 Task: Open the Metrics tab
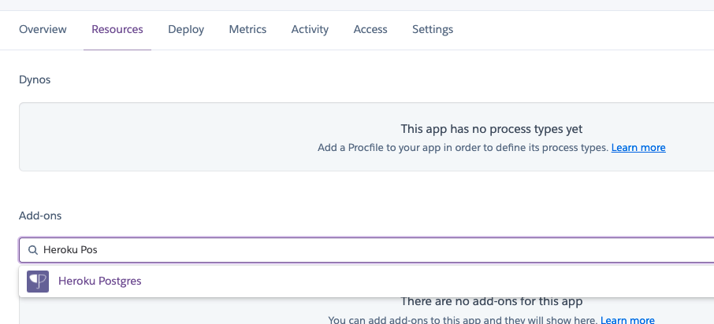point(247,29)
